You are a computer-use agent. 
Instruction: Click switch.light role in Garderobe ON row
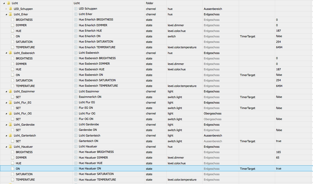point(175,130)
